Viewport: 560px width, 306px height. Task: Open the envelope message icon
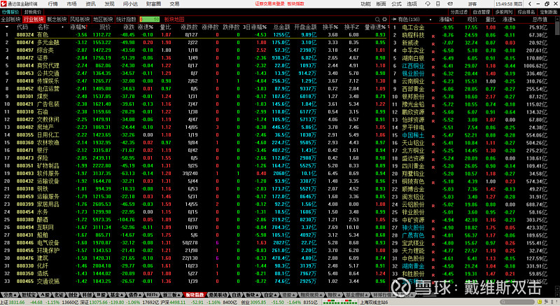[x=450, y=4]
